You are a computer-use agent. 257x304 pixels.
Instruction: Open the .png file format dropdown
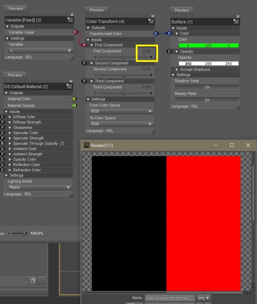pos(203,298)
